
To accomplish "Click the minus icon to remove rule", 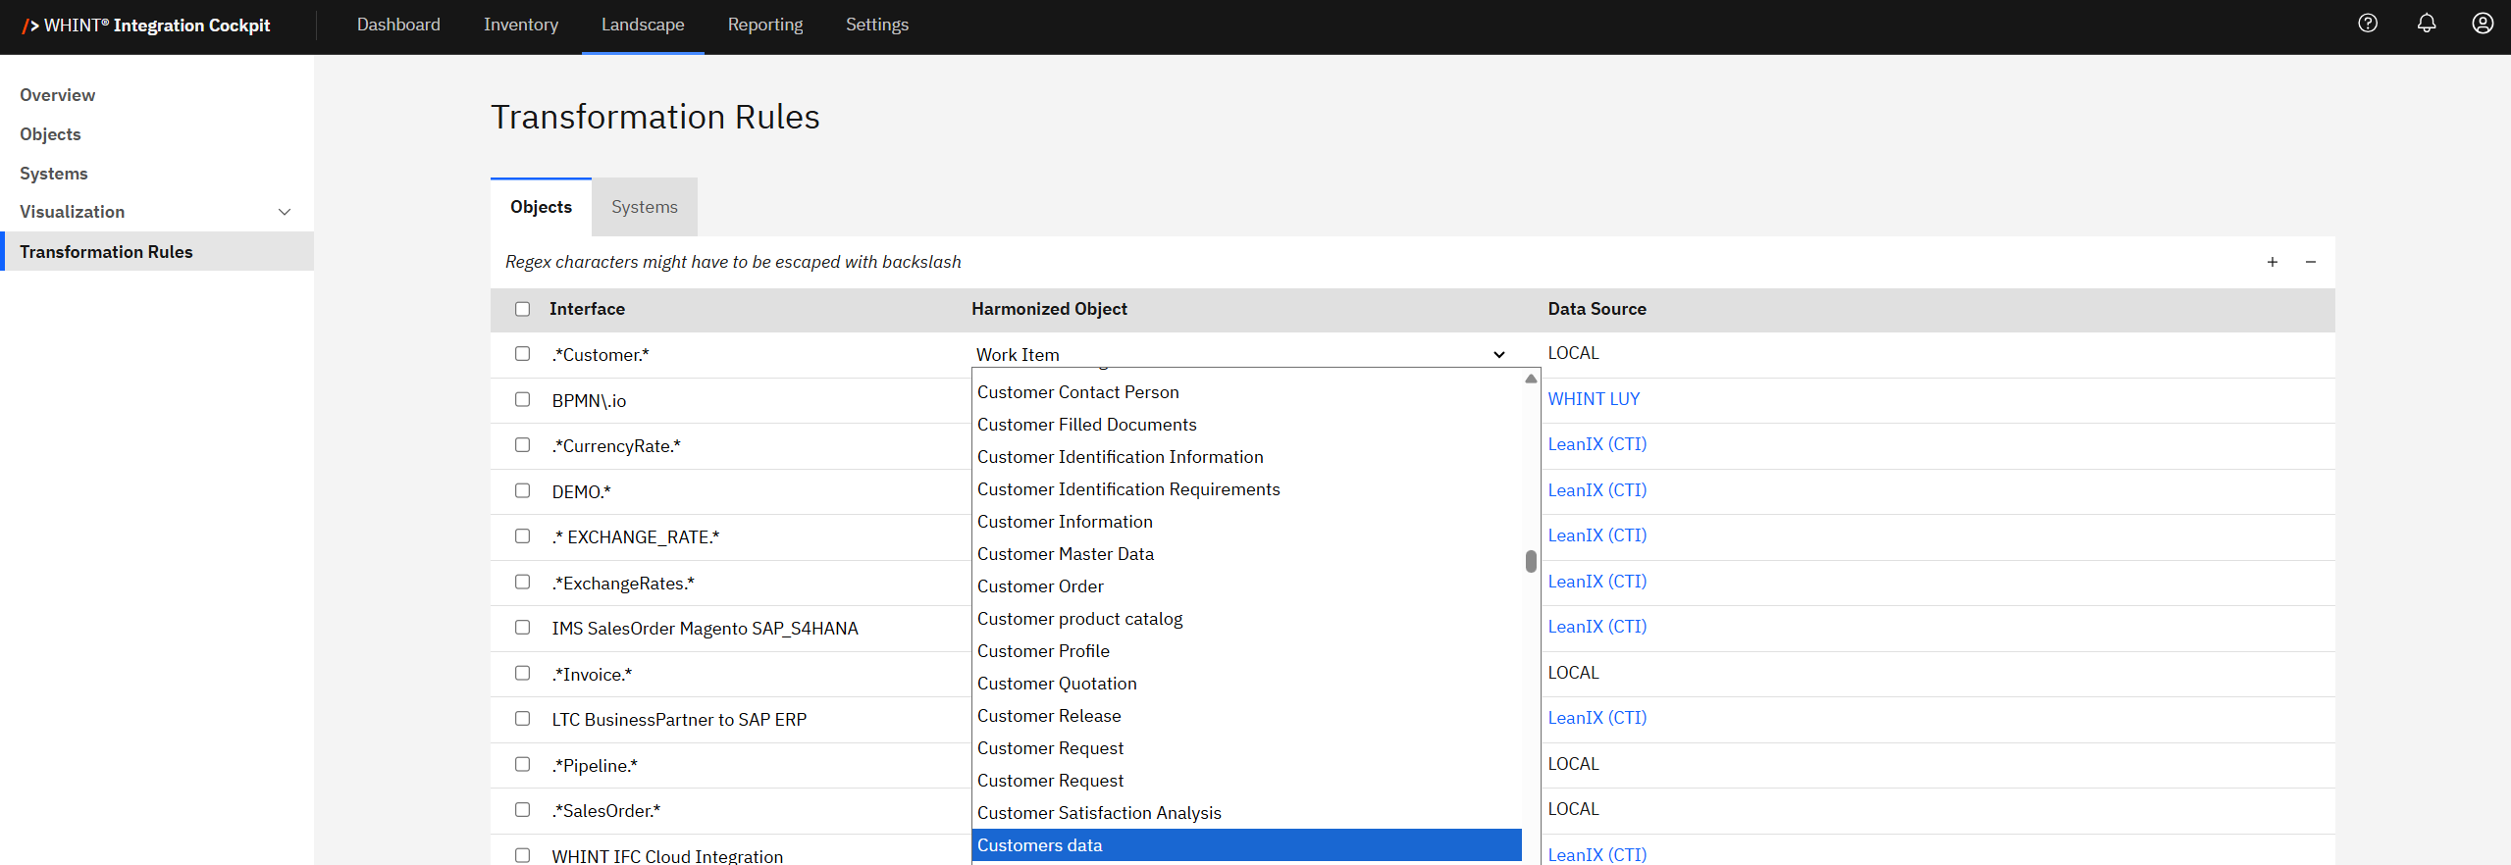I will [x=2311, y=262].
